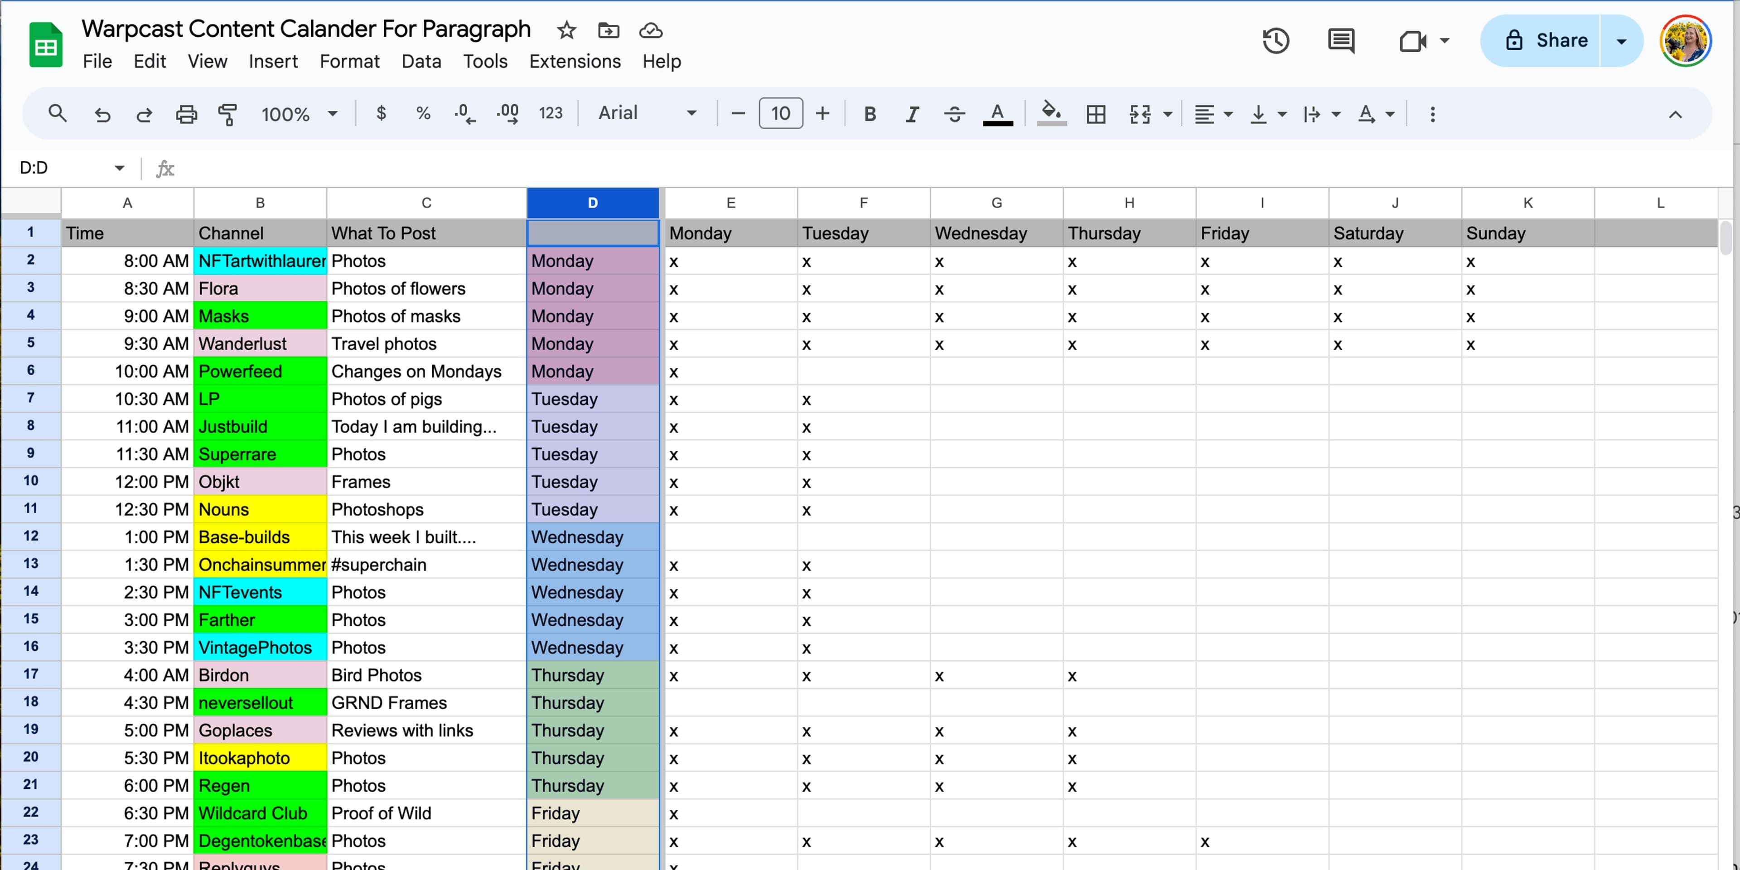Open the Google Sheets home icon

pos(45,44)
